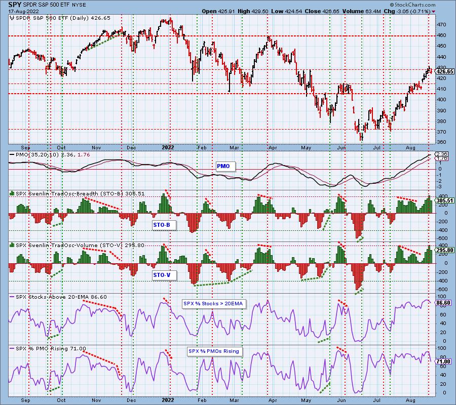Click the 86.60 value tag
456x405 pixels.
[444, 303]
